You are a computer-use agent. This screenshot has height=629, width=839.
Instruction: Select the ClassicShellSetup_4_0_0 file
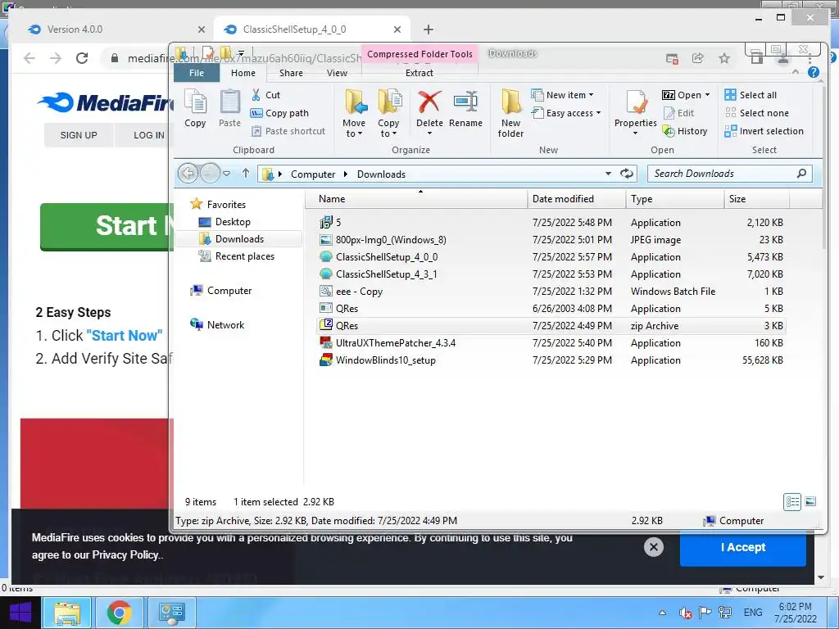(x=551, y=256)
